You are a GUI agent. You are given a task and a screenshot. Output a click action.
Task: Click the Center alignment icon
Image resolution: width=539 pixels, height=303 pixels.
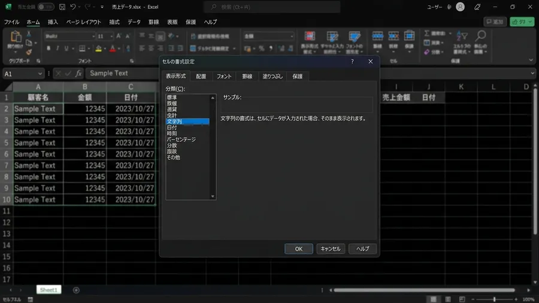(x=152, y=49)
